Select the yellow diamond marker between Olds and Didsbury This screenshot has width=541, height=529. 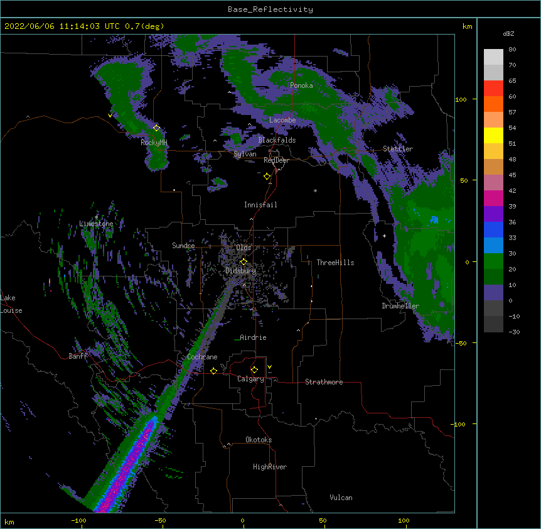(244, 261)
